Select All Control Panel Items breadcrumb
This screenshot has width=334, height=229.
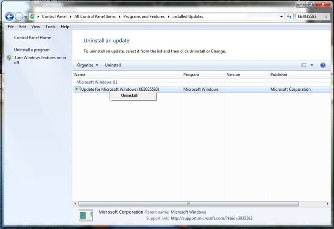[95, 16]
